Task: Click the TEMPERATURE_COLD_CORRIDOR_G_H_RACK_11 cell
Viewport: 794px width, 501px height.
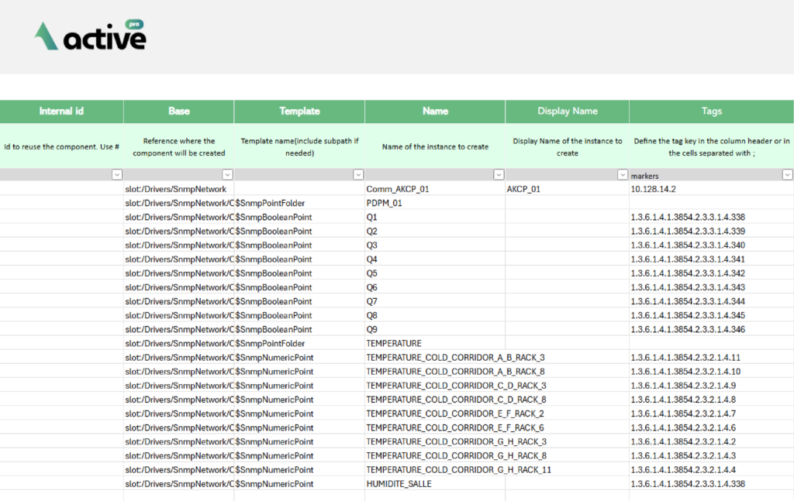Action: coord(458,470)
